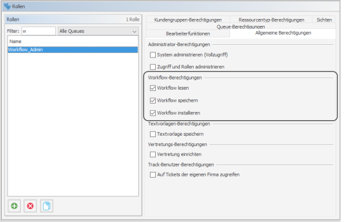346x222 pixels.
Task: Uncheck Workflow speichern permission
Action: 153,101
